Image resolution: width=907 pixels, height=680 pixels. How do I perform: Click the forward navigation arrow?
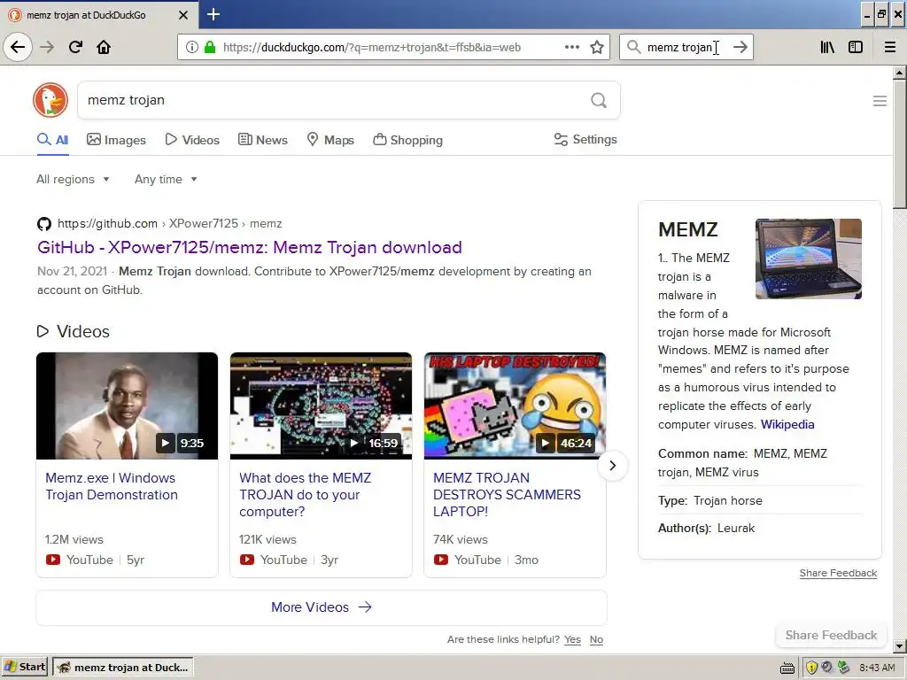tap(47, 47)
